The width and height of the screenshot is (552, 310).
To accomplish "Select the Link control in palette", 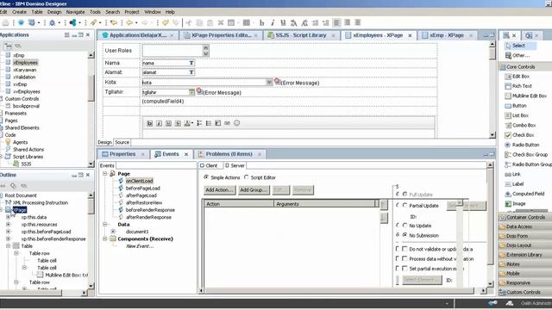I will click(516, 174).
